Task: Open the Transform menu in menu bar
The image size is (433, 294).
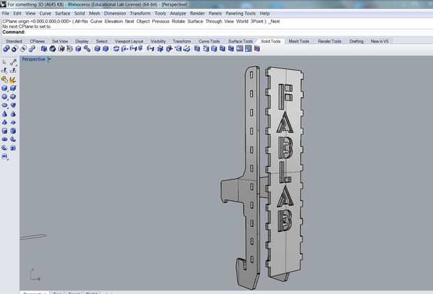Action: [x=140, y=13]
